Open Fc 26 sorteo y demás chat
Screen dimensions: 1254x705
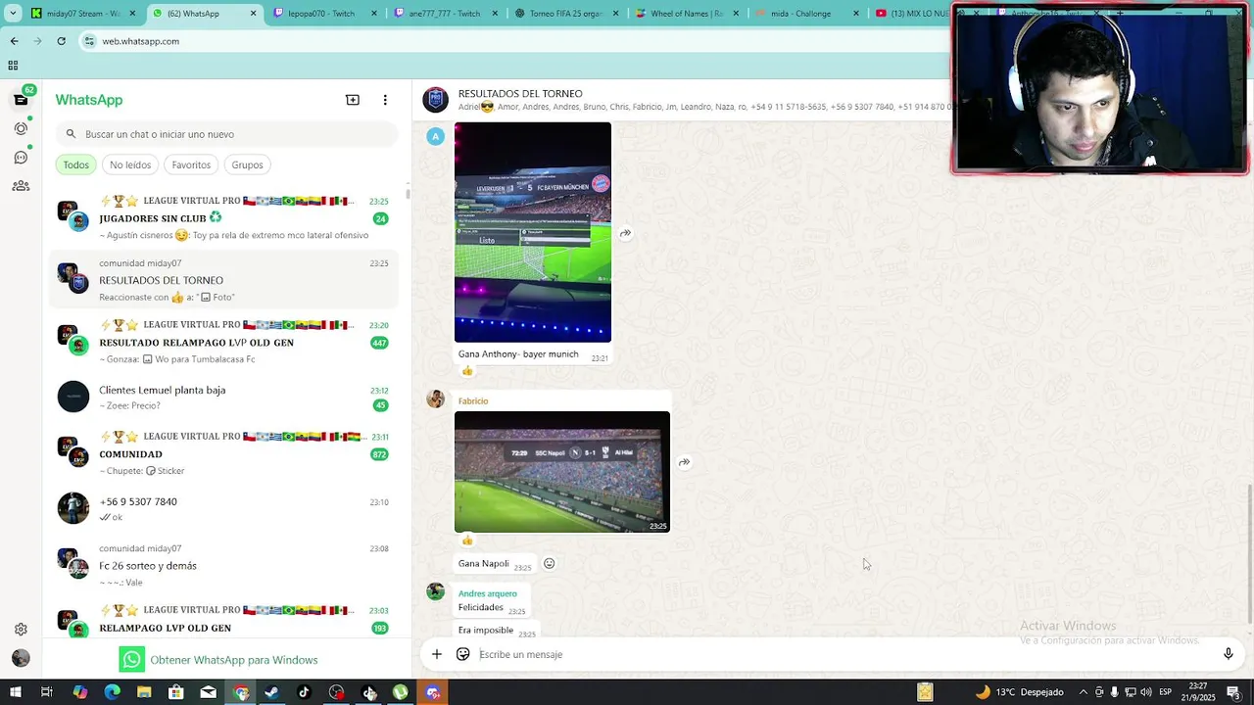coord(225,565)
